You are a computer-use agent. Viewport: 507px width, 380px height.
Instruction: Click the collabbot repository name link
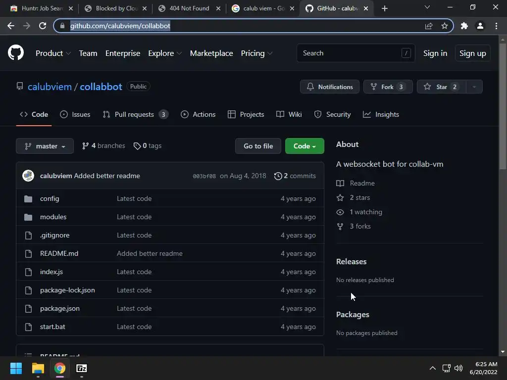click(101, 87)
